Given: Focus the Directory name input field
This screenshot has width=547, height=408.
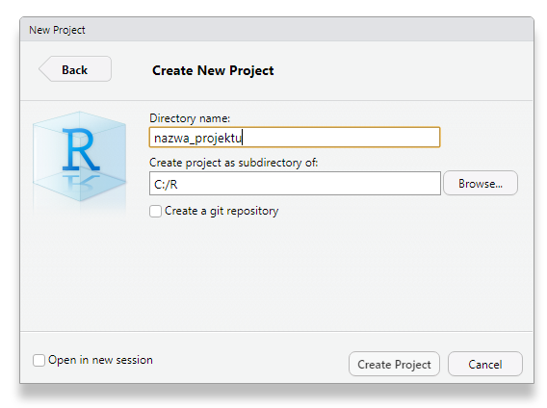Looking at the screenshot, I should pyautogui.click(x=295, y=138).
